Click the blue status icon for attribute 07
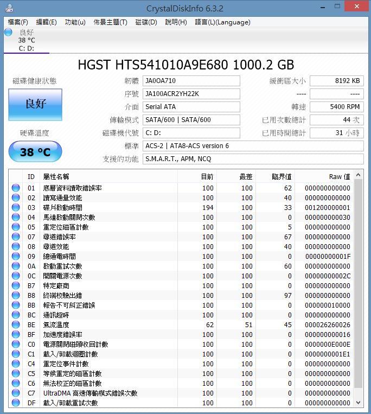This screenshot has width=371, height=414. click(x=16, y=237)
